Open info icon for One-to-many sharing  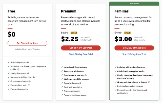point(86,75)
